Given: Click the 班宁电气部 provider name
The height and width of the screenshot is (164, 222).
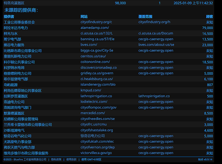Looking at the screenshot, I should [12, 39].
